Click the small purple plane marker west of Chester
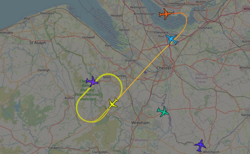Viewport: 250px width, 154px height. [145, 72]
